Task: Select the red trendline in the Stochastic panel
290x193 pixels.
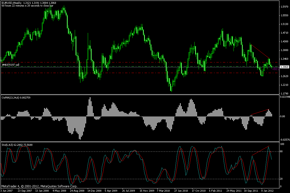Action: (260, 151)
